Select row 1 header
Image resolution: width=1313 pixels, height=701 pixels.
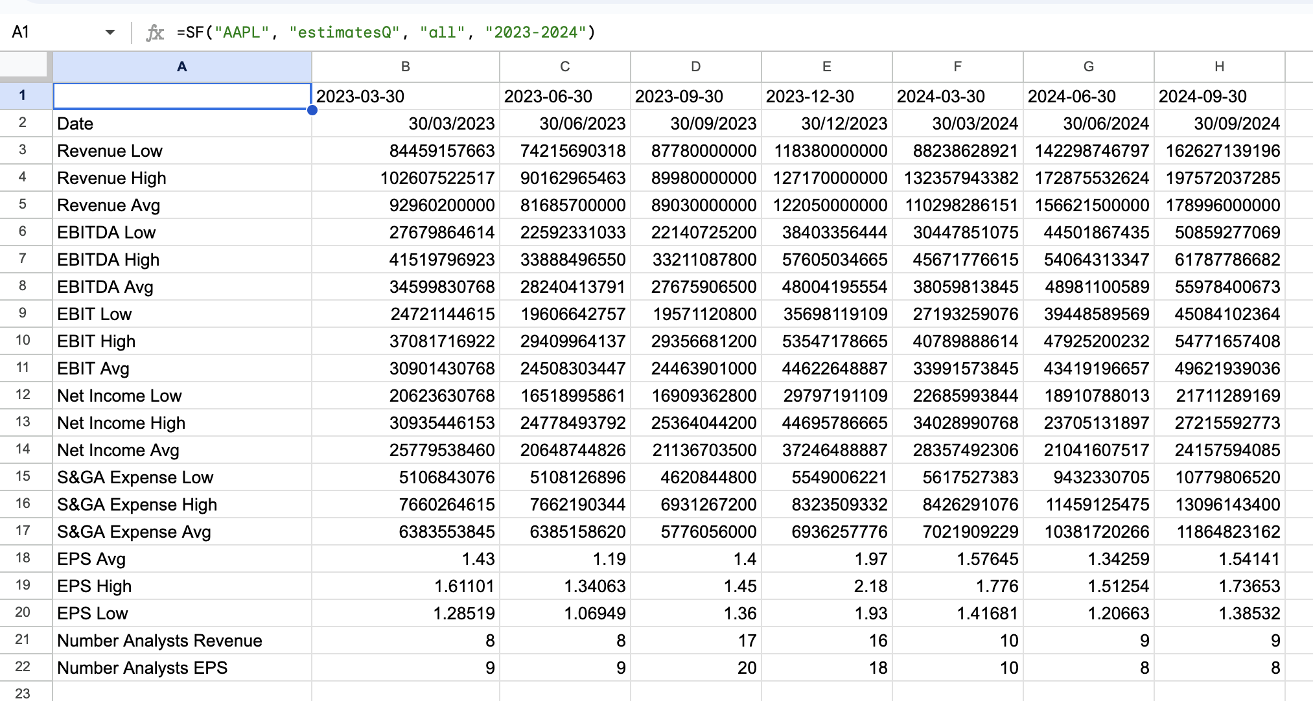[x=26, y=96]
